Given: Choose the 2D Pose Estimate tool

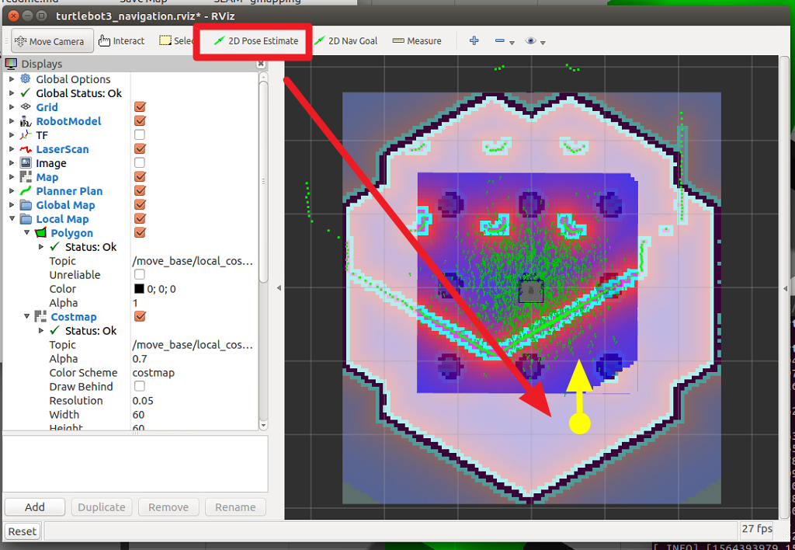Looking at the screenshot, I should click(x=256, y=41).
